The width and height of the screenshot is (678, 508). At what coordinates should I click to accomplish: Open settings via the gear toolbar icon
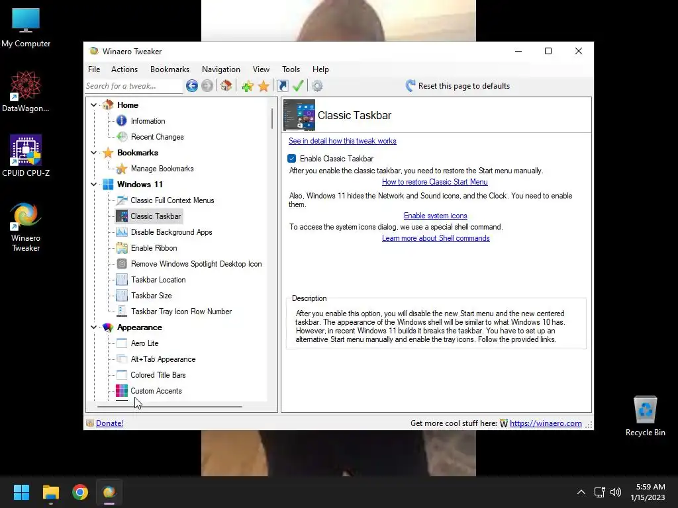(x=317, y=86)
